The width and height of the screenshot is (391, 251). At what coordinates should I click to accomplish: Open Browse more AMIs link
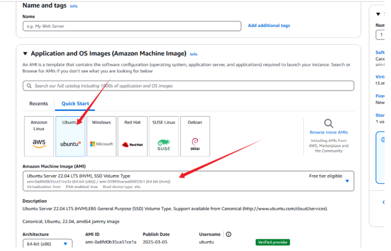click(x=328, y=133)
